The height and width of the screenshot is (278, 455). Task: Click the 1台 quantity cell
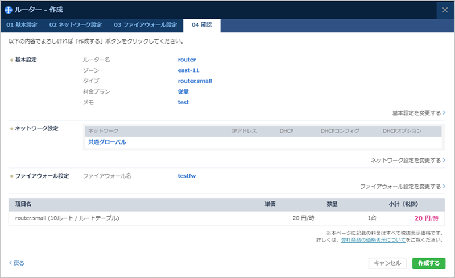coord(372,218)
